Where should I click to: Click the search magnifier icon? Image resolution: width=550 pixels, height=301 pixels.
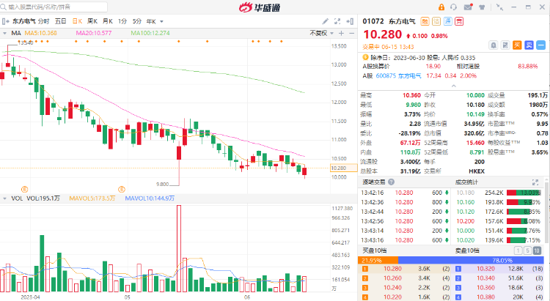point(4,7)
